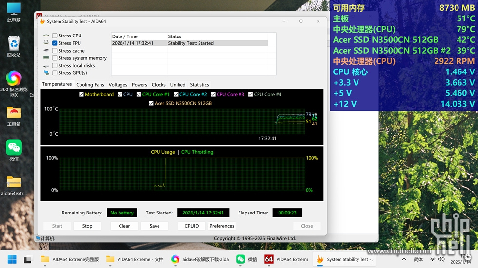Click the Date / Time column header
Viewport: 478px width, 268px height.
139,36
